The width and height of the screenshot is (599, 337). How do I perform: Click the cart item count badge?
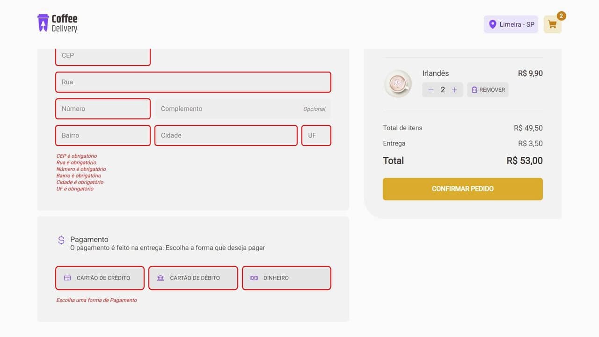click(x=561, y=15)
